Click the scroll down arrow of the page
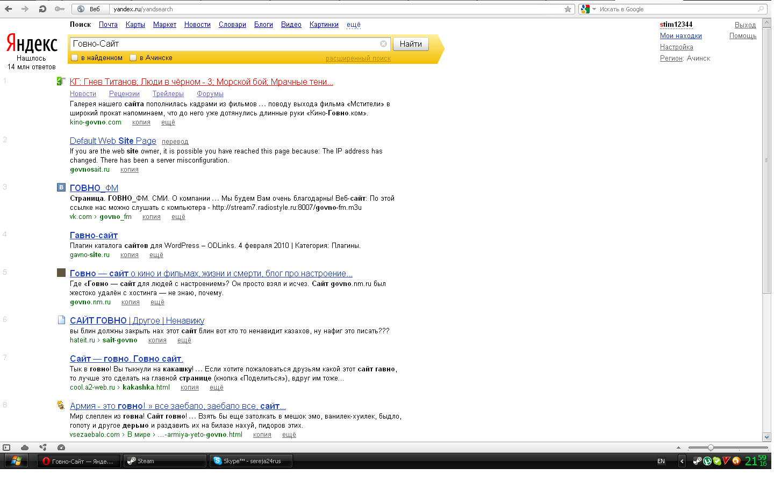This screenshot has height=483, width=774. coord(767,437)
